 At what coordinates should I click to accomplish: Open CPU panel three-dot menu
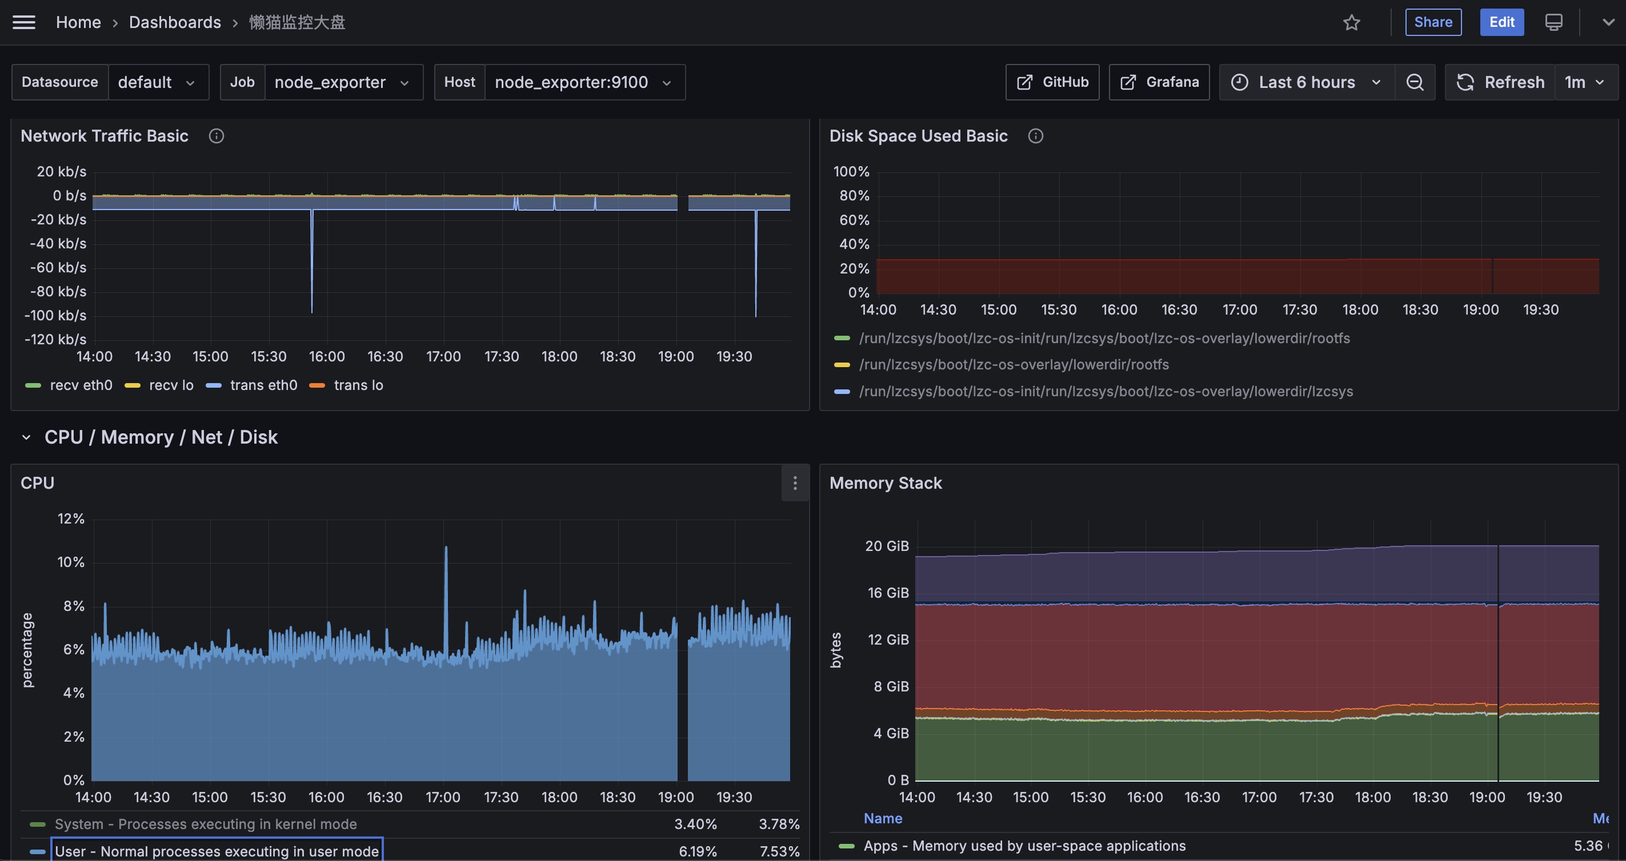pyautogui.click(x=795, y=483)
